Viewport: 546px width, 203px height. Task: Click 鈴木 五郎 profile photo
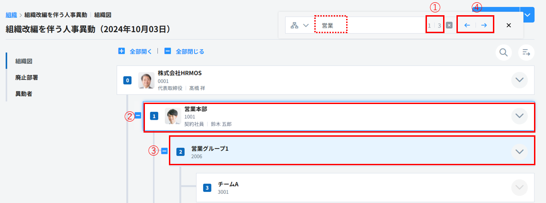(173, 116)
